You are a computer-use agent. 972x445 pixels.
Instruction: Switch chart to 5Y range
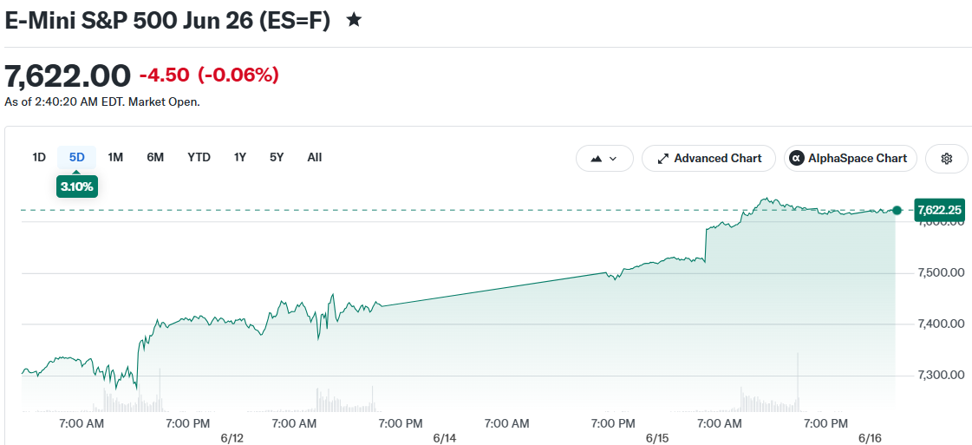277,157
